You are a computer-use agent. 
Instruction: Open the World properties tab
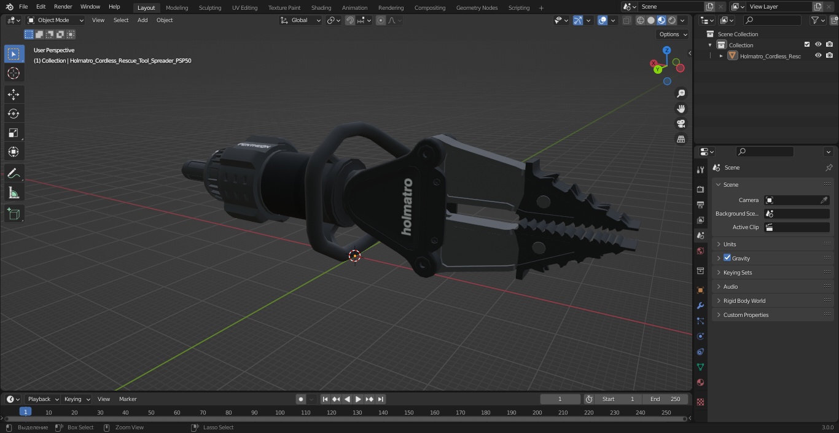point(700,251)
